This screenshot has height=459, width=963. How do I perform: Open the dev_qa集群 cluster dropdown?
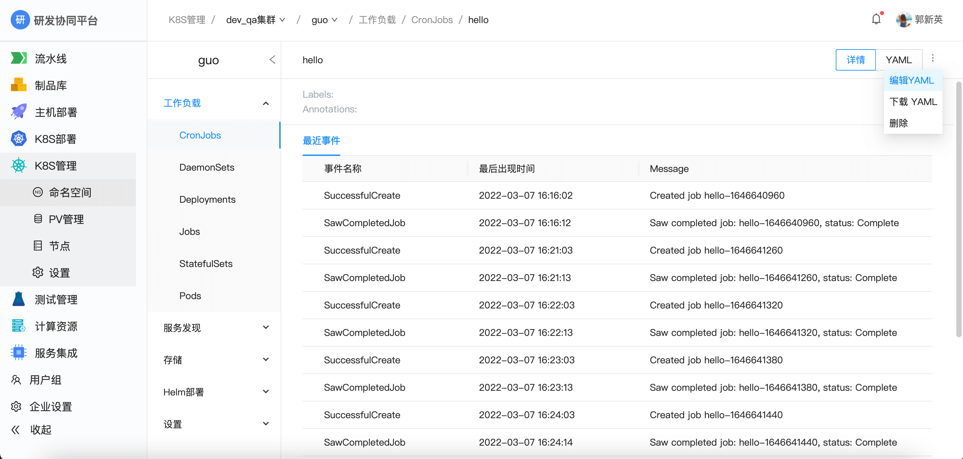[256, 20]
